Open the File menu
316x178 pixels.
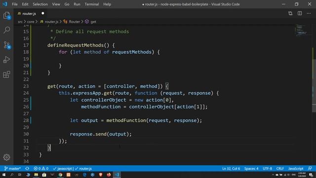pyautogui.click(x=15, y=4)
